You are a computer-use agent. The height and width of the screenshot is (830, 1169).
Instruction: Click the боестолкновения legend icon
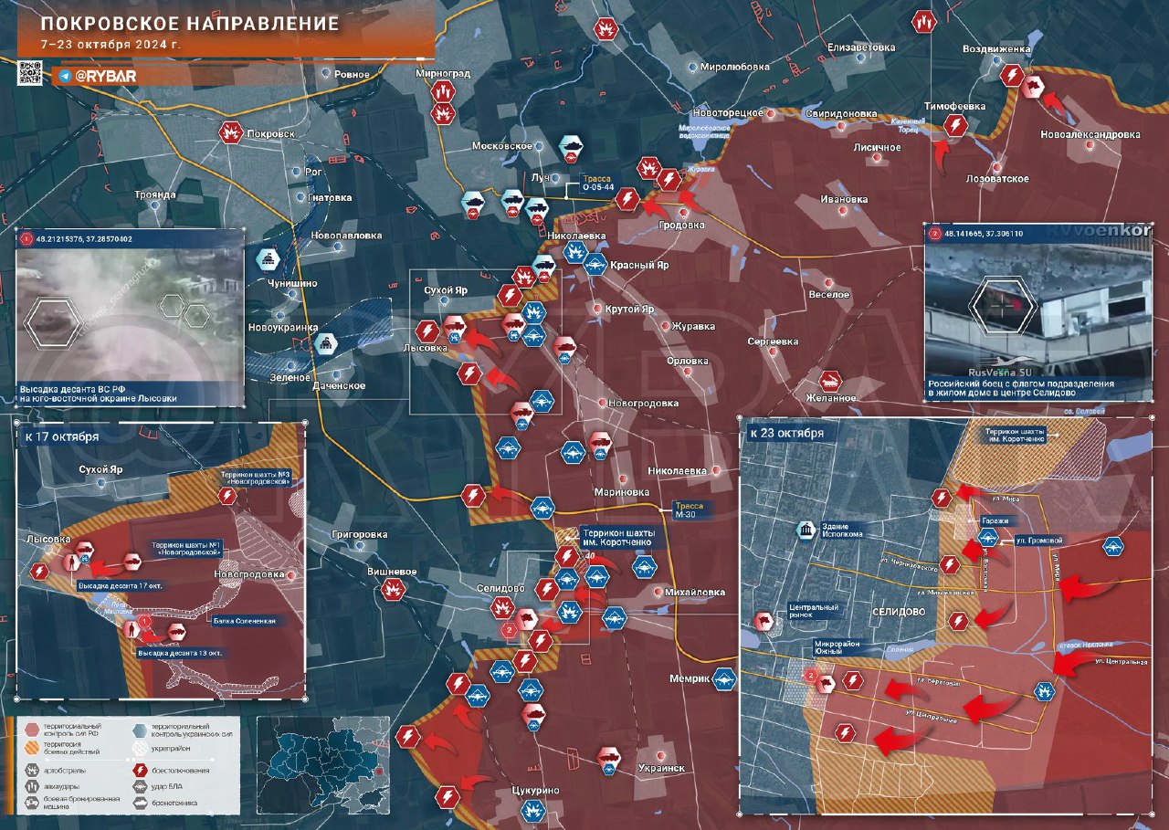[x=141, y=770]
